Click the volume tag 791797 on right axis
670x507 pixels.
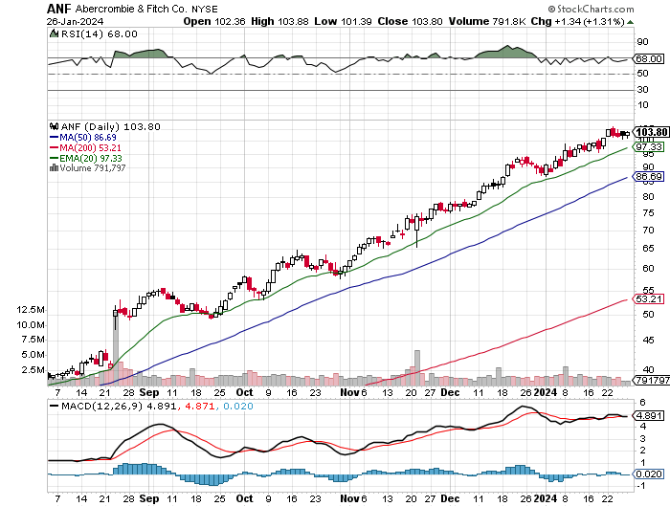(651, 380)
